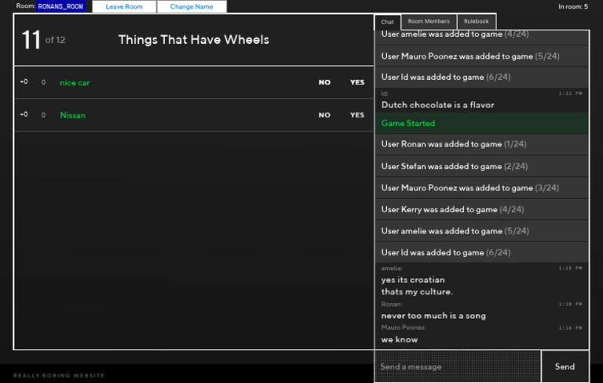
Task: Reject the Nissan answer with NO
Action: 324,115
